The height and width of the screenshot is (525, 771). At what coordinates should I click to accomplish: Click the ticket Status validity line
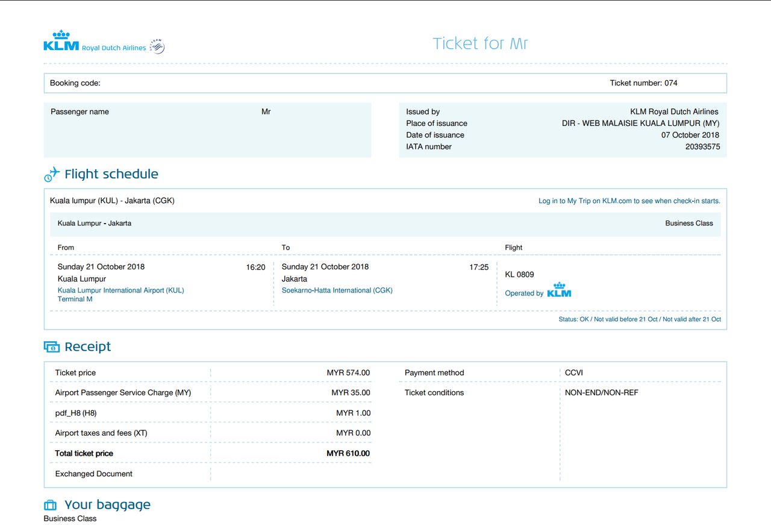[x=640, y=319]
